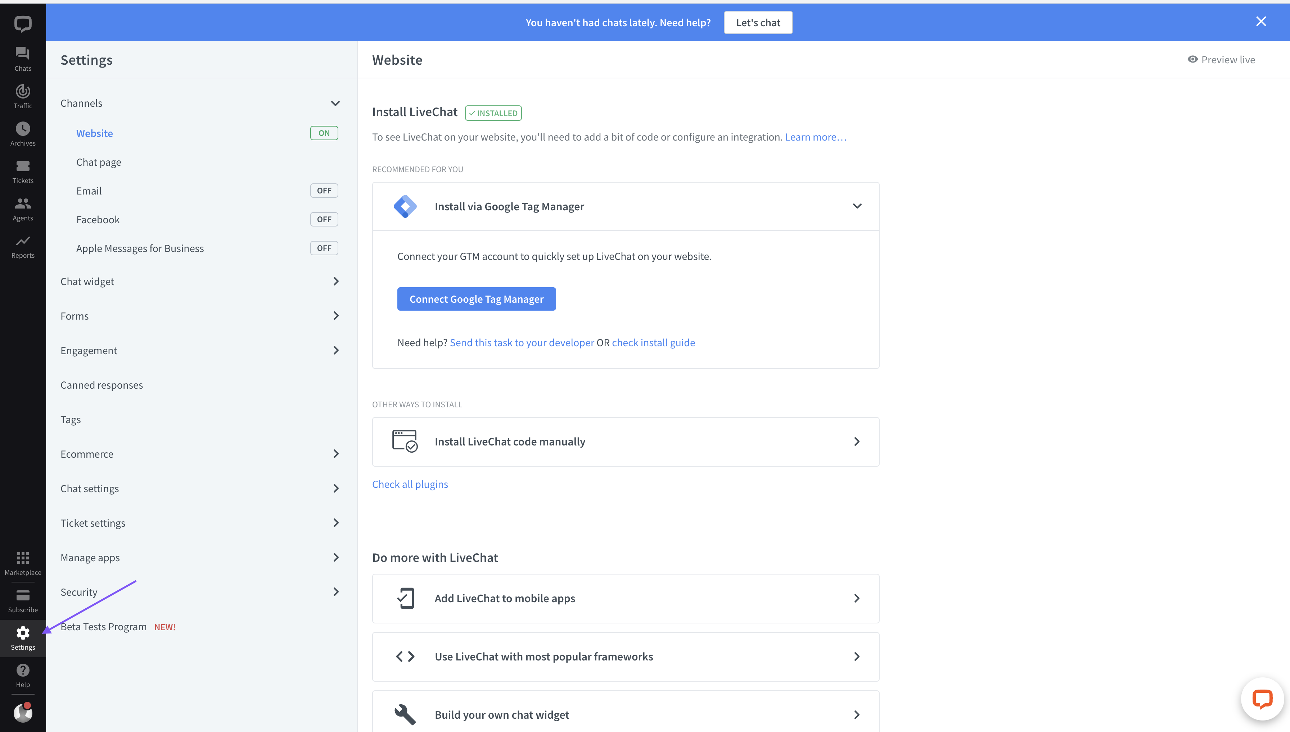
Task: Toggle Apple Messages for Business OFF badge
Action: [324, 248]
